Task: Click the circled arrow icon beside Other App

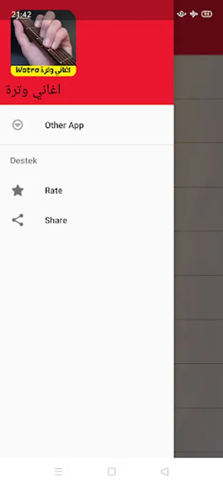Action: [x=18, y=125]
